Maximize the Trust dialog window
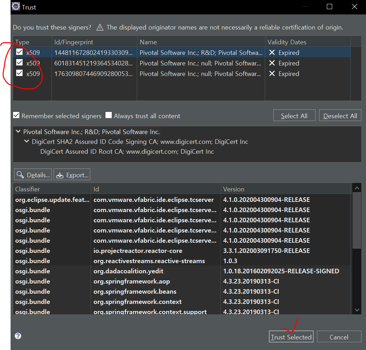 pyautogui.click(x=329, y=7)
